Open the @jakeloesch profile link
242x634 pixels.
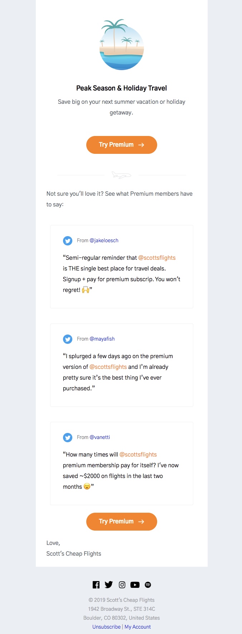point(104,240)
